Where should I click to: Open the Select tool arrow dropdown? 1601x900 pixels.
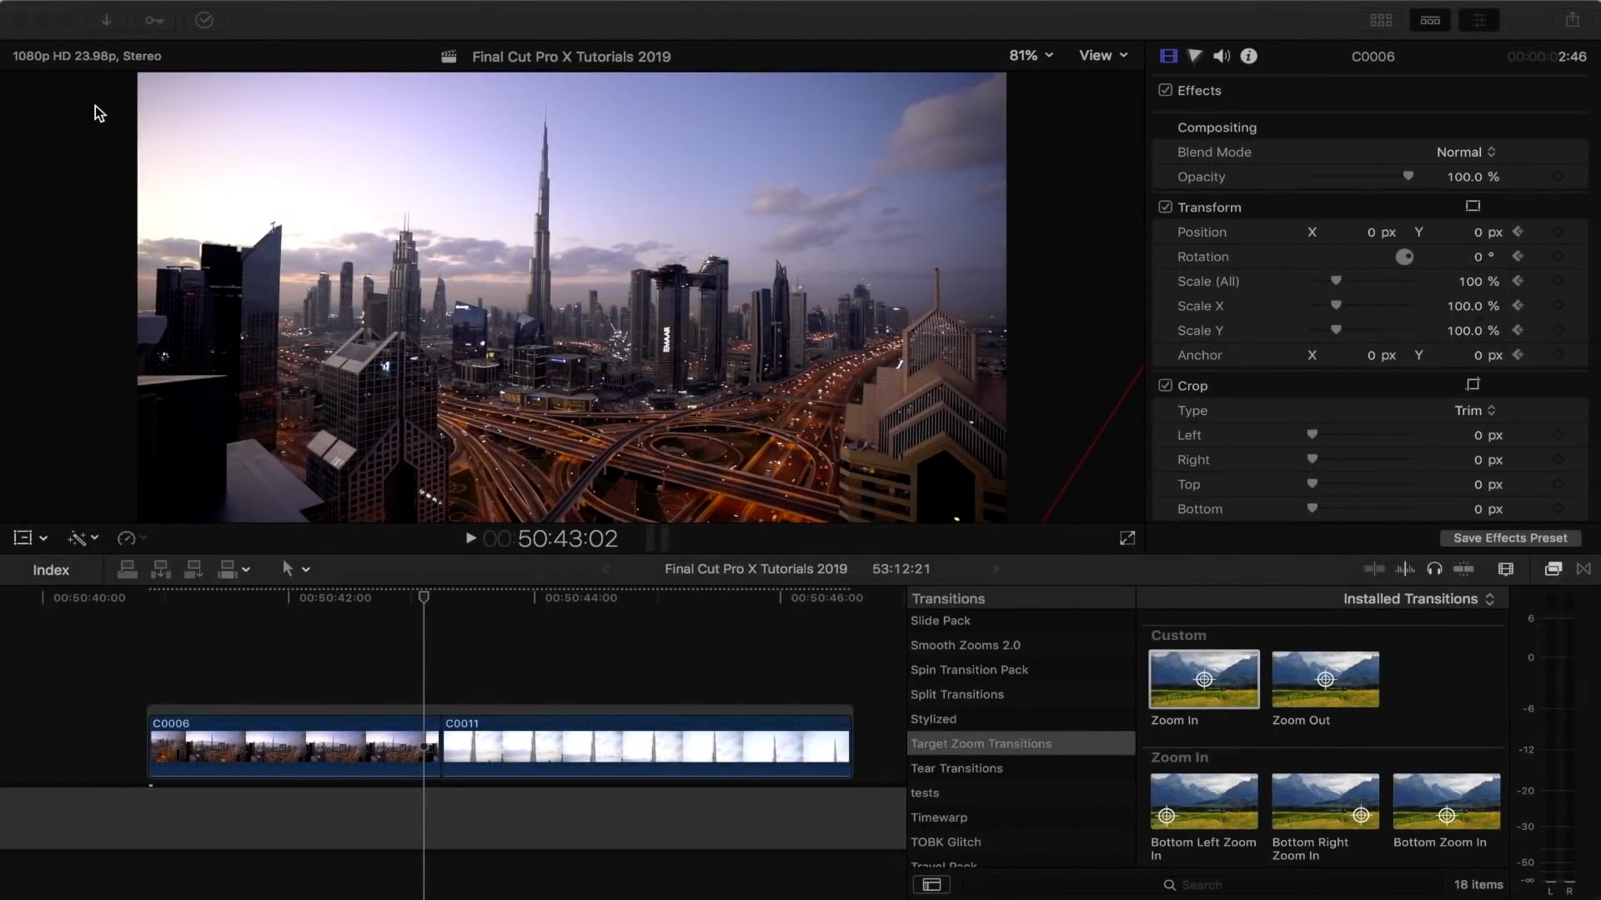tap(296, 569)
